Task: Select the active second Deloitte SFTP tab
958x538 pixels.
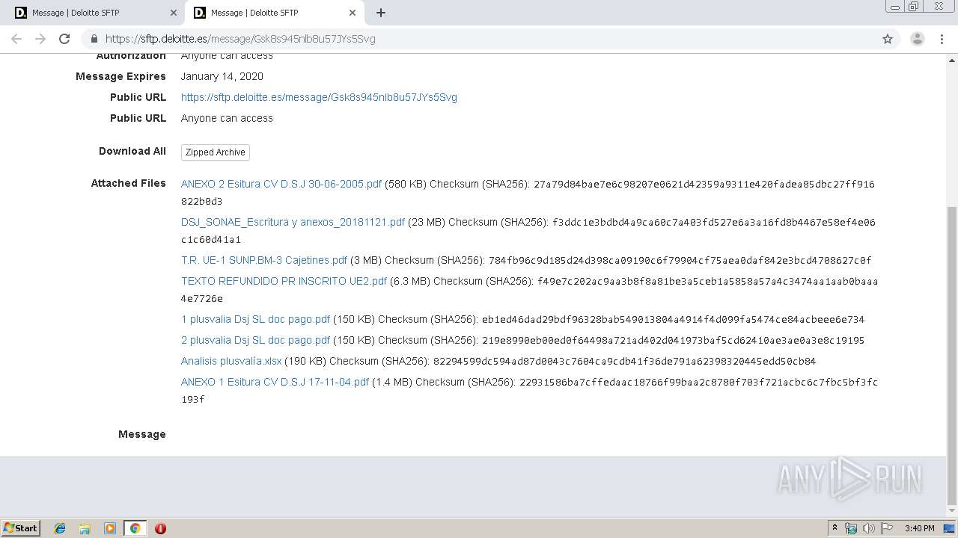Action: click(x=274, y=13)
